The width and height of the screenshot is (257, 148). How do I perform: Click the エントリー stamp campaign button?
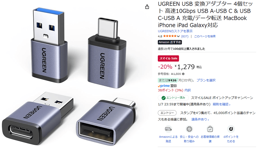(x=167, y=113)
